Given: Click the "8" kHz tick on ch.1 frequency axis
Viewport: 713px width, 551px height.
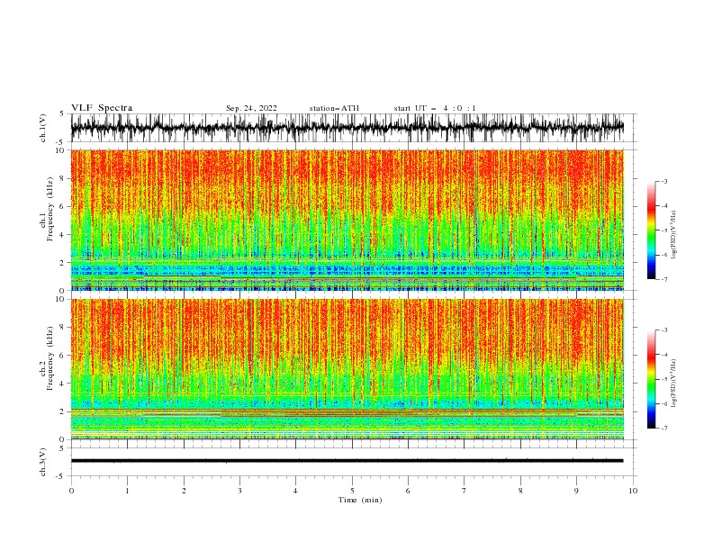Looking at the screenshot, I should point(63,178).
